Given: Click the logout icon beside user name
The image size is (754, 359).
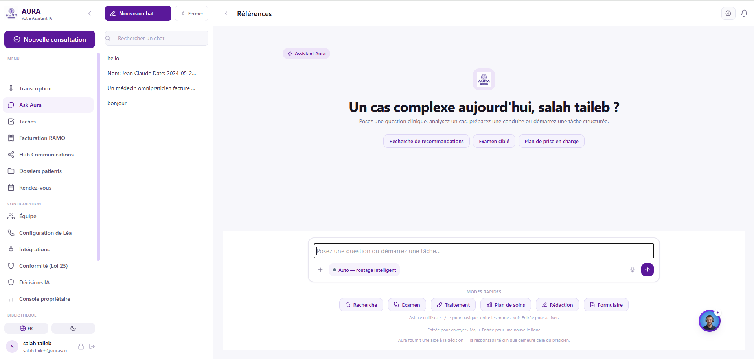Looking at the screenshot, I should click(x=92, y=346).
